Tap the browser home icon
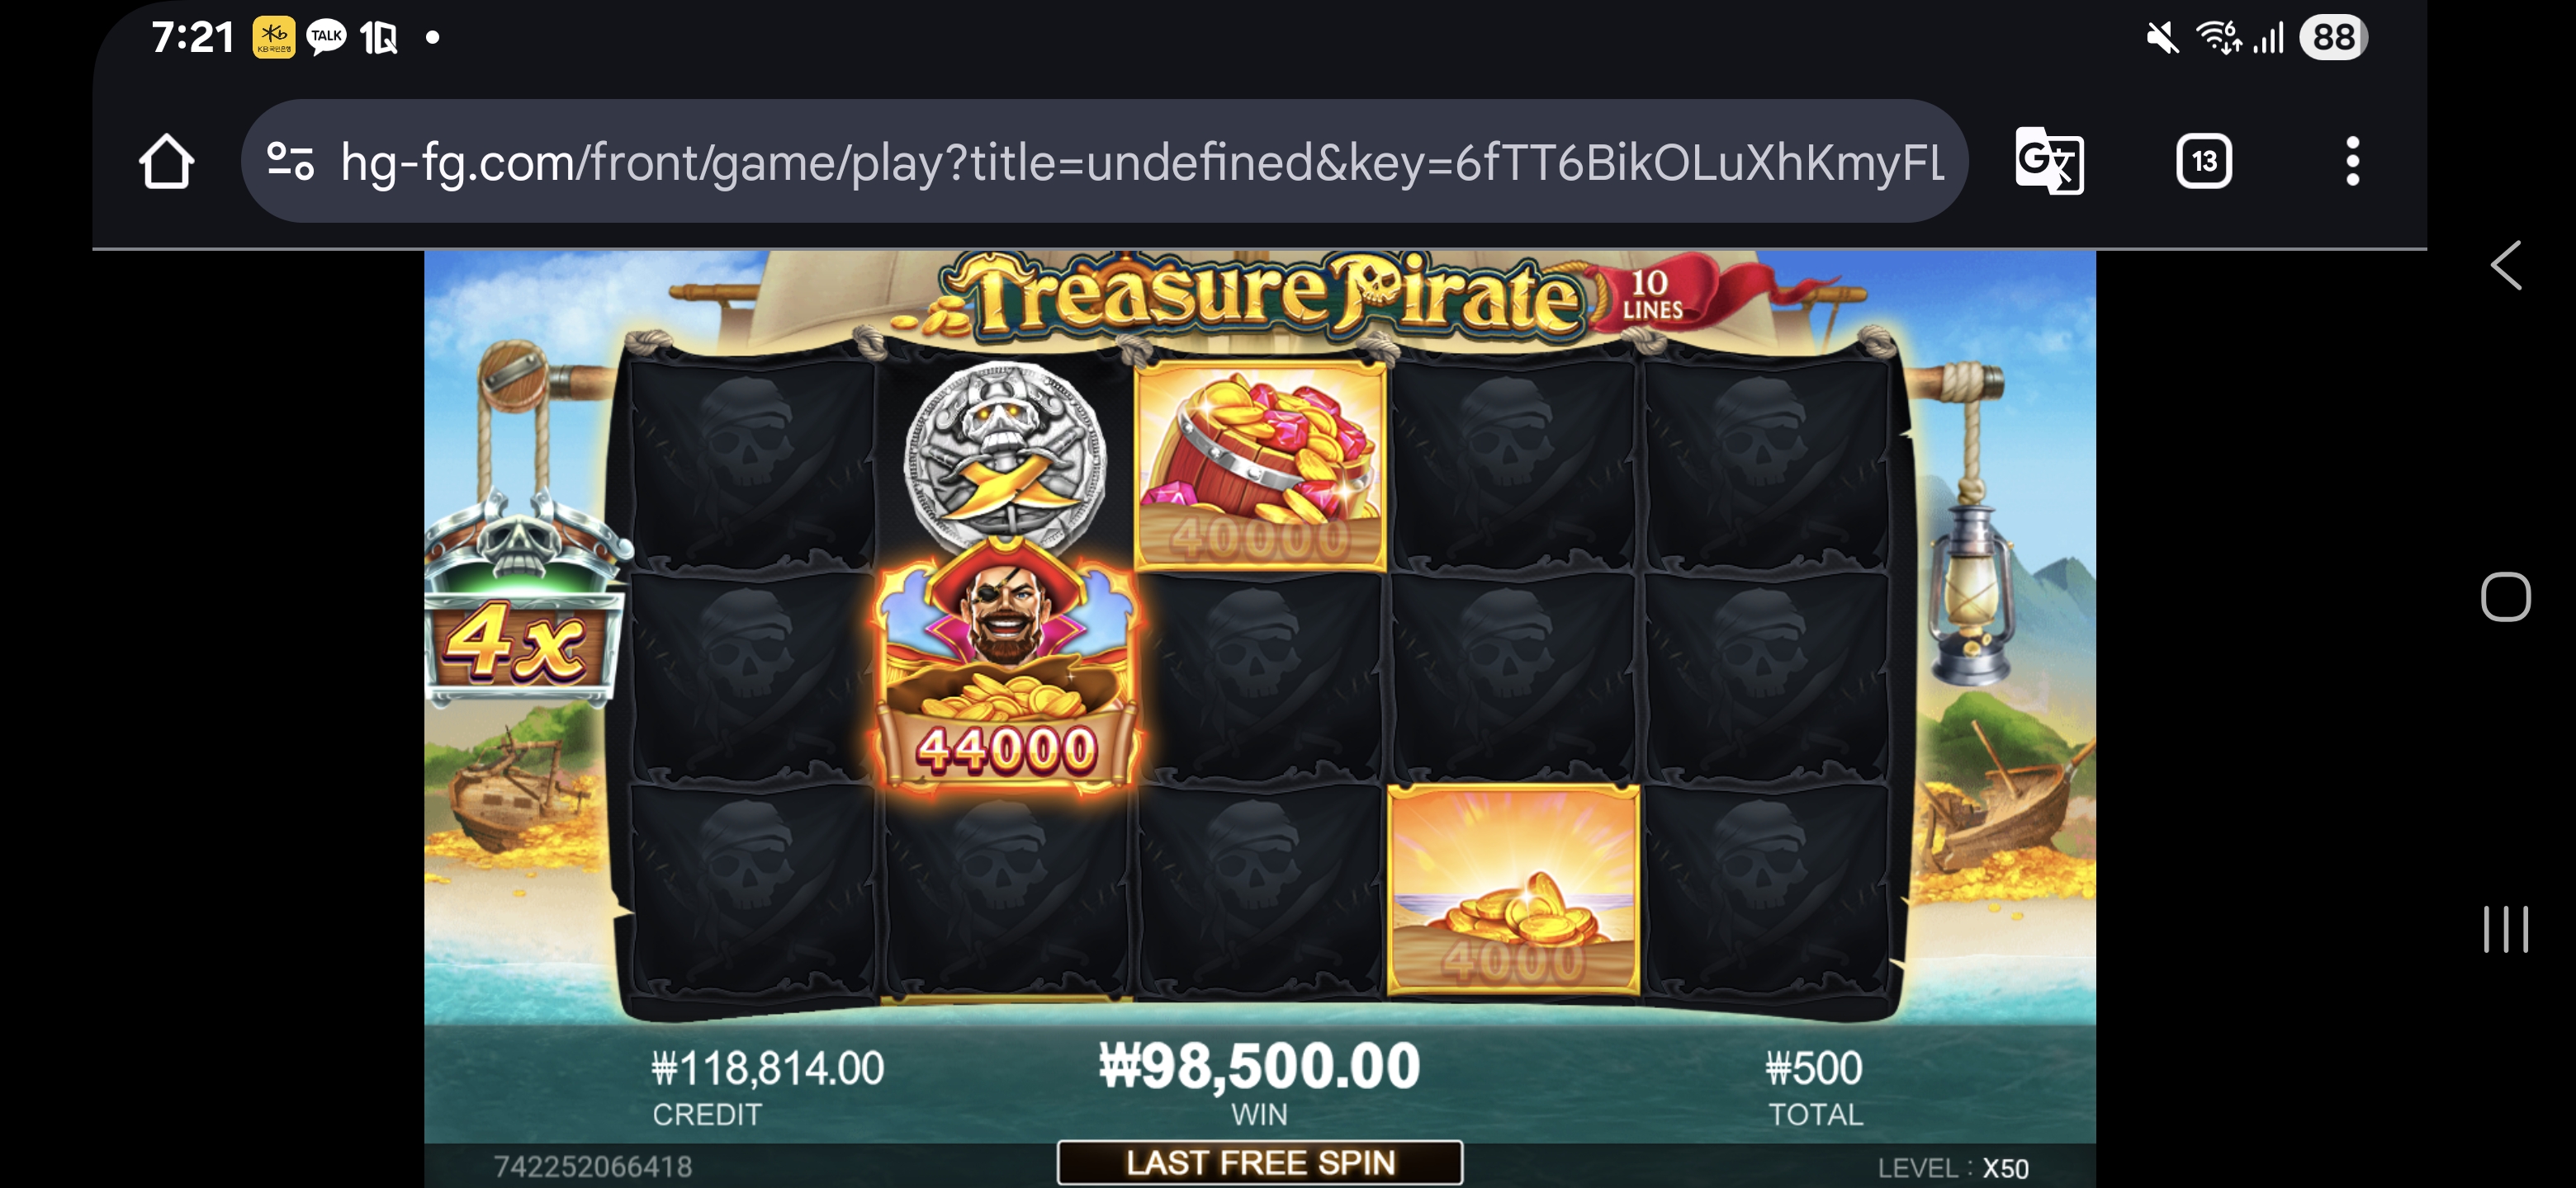The height and width of the screenshot is (1188, 2576). 166,161
